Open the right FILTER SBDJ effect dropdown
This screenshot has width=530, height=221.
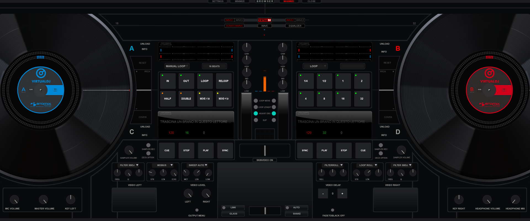pyautogui.click(x=402, y=165)
